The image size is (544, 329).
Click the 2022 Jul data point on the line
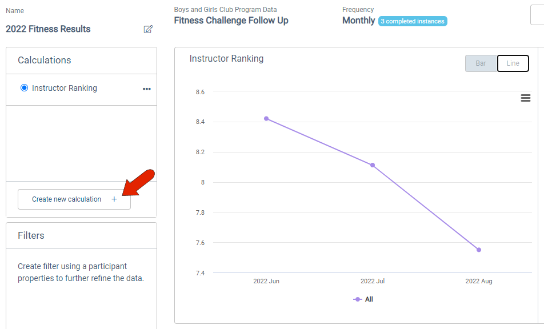click(373, 165)
